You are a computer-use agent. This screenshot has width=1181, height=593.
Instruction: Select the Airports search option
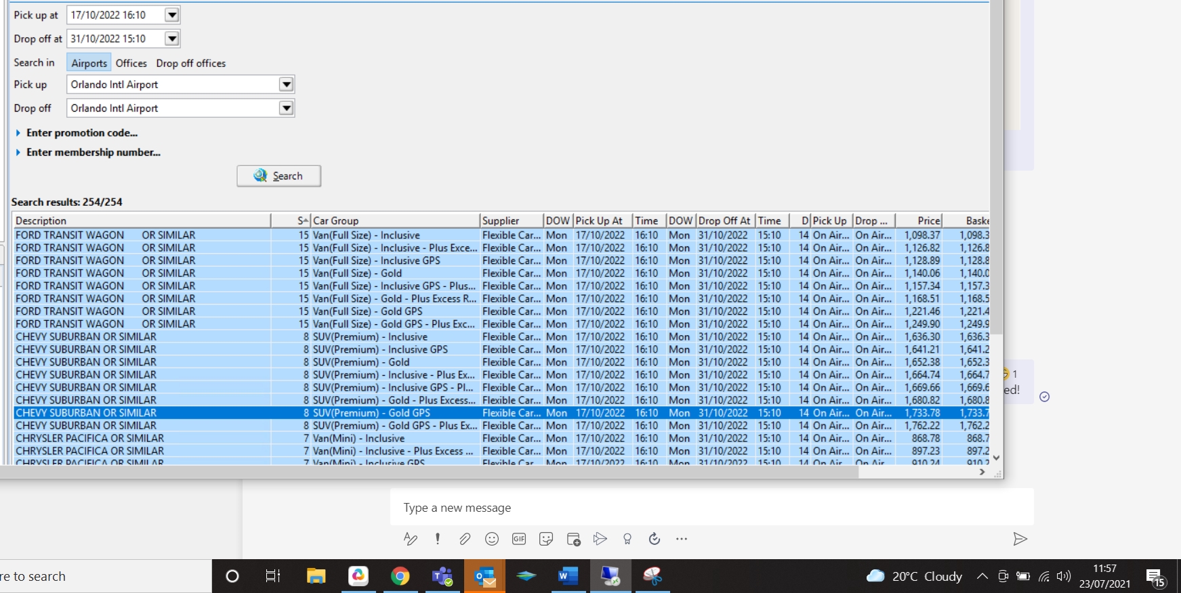click(89, 63)
